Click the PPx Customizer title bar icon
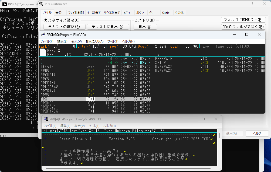 pyautogui.click(x=41, y=4)
